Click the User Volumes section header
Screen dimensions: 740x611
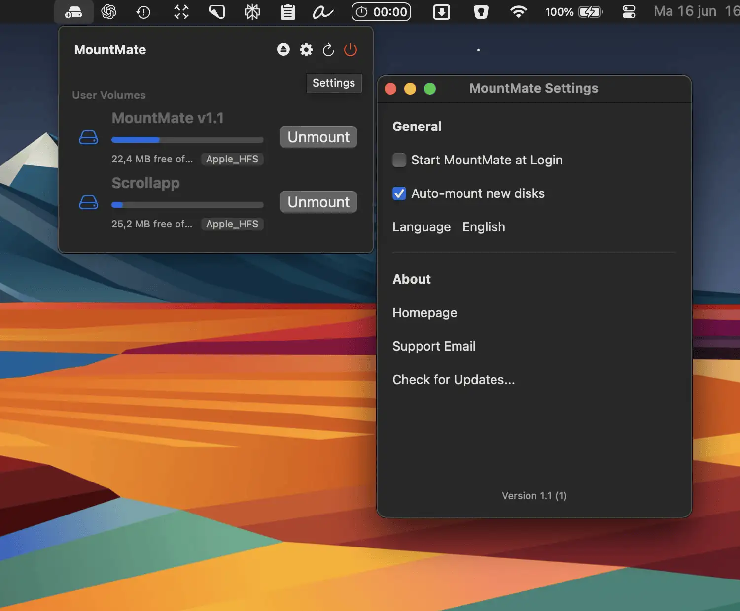click(109, 95)
